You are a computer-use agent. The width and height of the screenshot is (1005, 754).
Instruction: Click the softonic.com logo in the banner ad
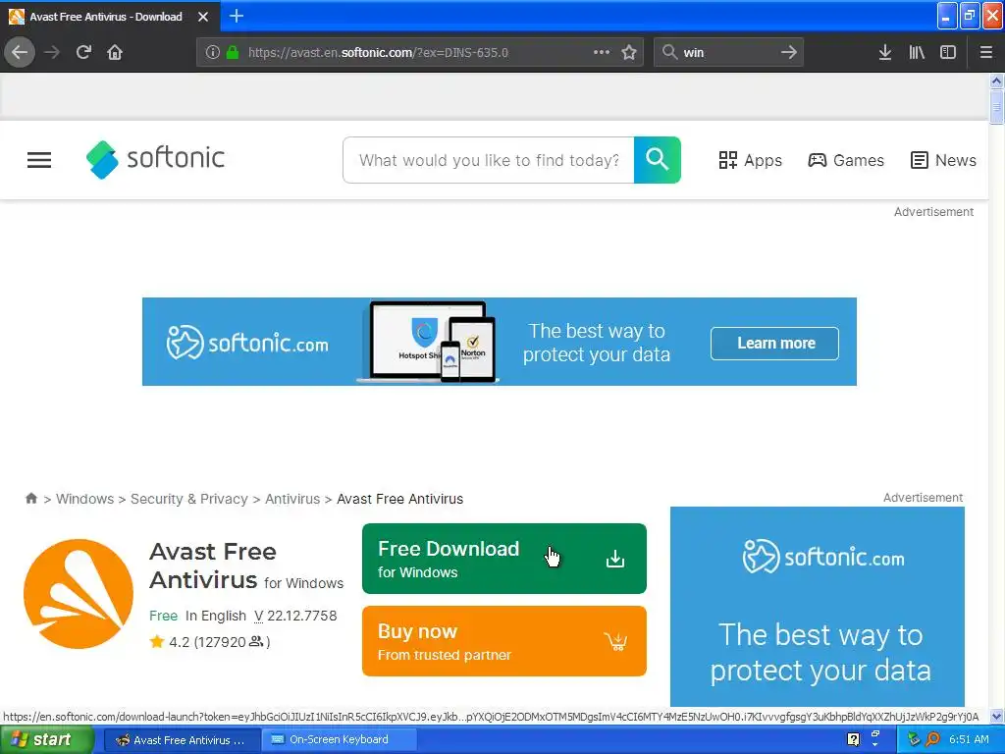247,343
